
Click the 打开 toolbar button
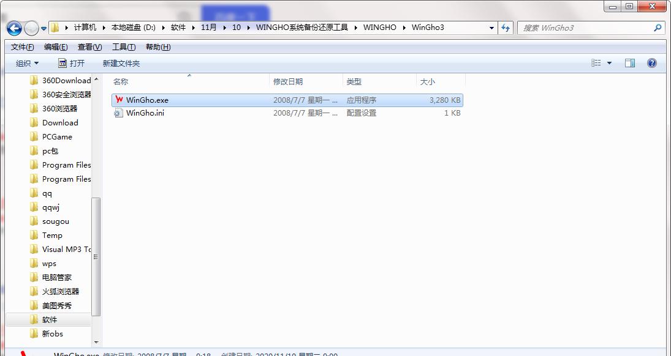(x=72, y=63)
